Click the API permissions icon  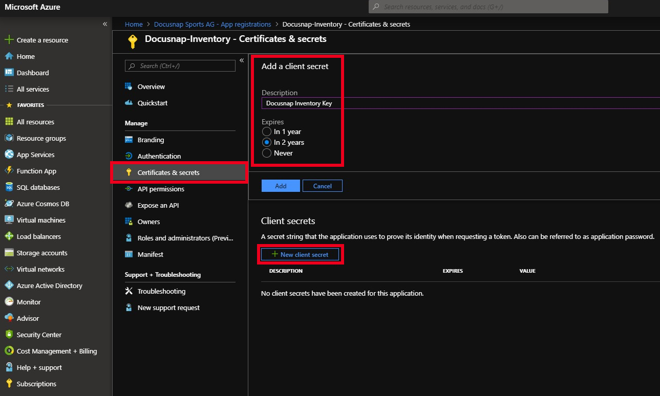click(x=129, y=189)
